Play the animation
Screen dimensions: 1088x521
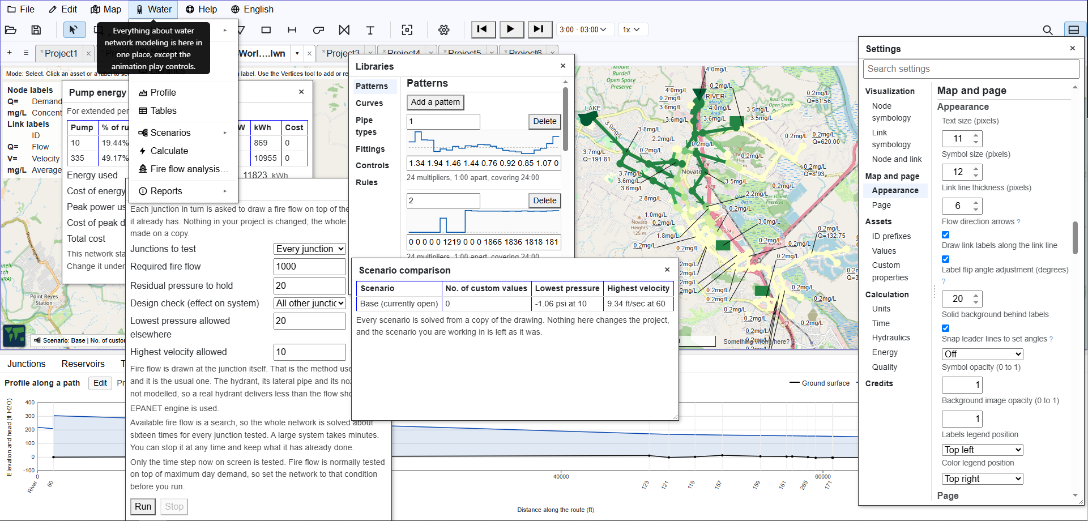click(x=511, y=29)
